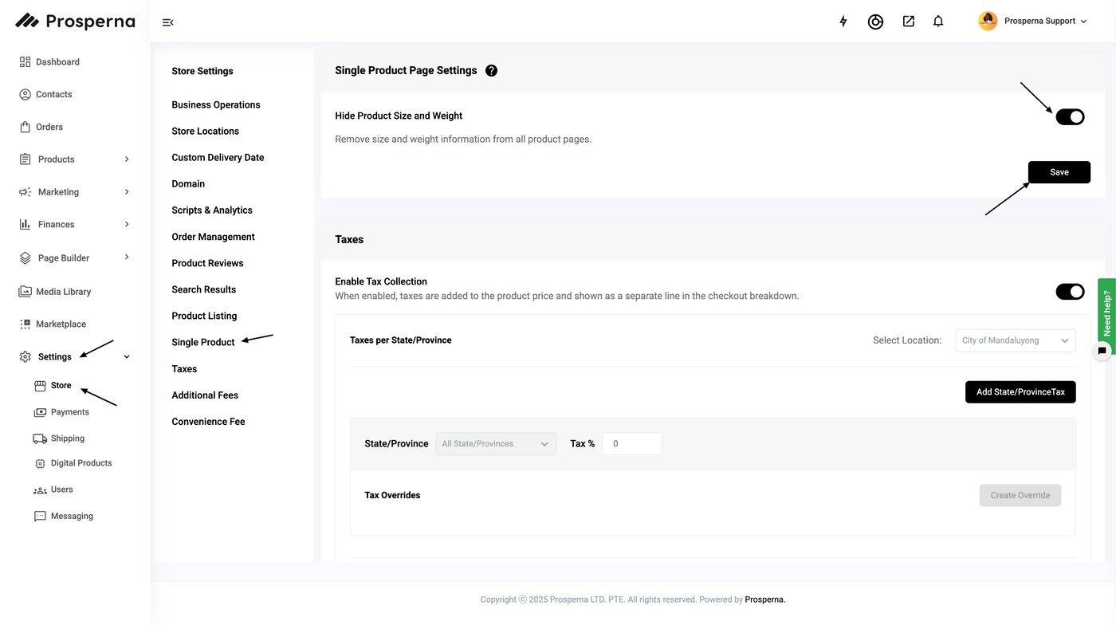Click the lightning bolt quick actions icon

[x=843, y=22]
